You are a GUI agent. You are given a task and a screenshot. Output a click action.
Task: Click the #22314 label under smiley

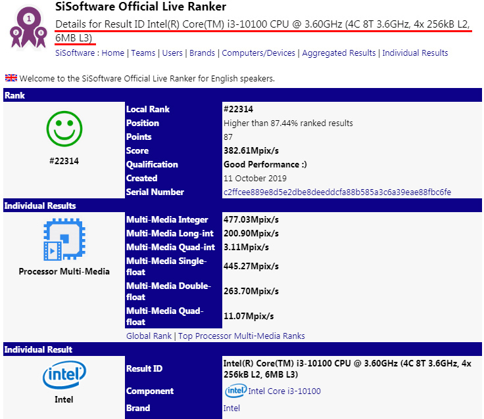pos(64,161)
